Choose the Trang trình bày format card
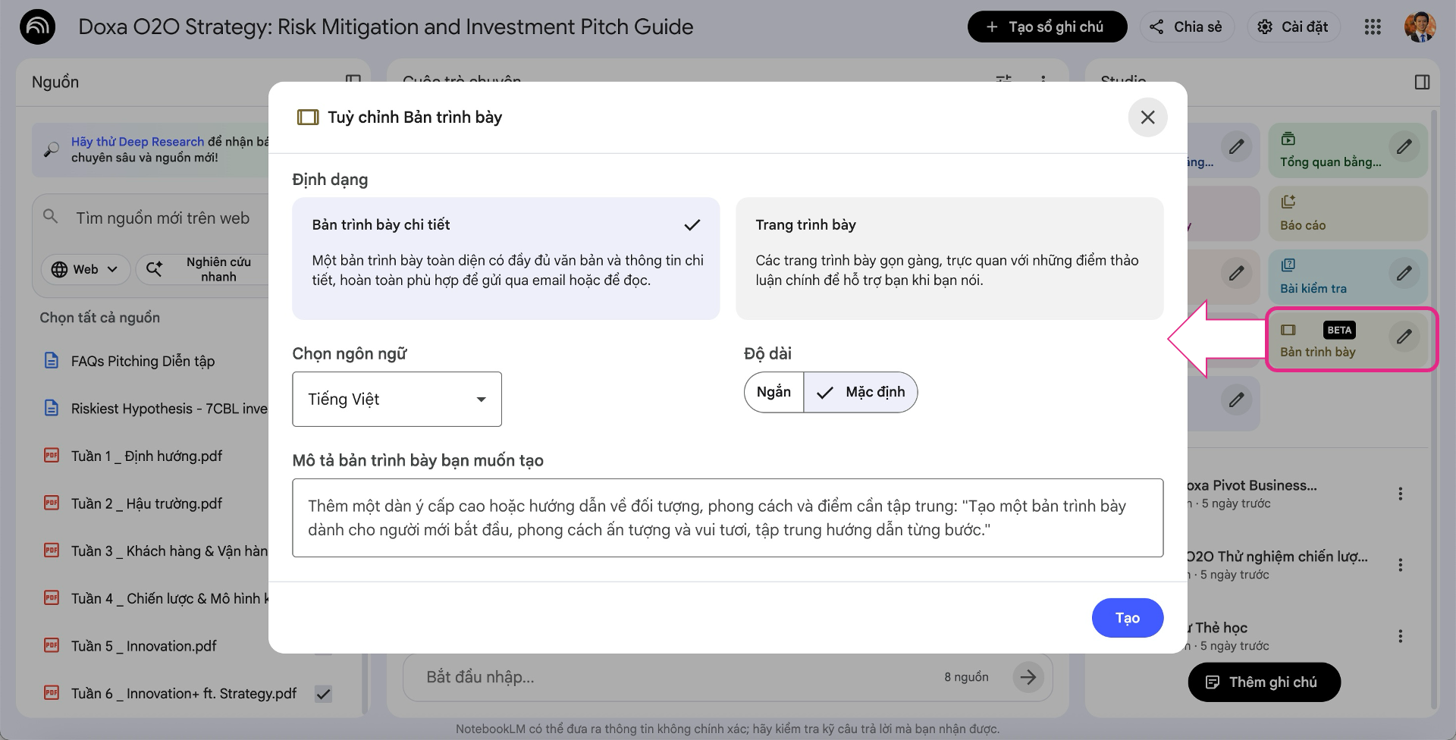Viewport: 1456px width, 740px height. pos(949,258)
